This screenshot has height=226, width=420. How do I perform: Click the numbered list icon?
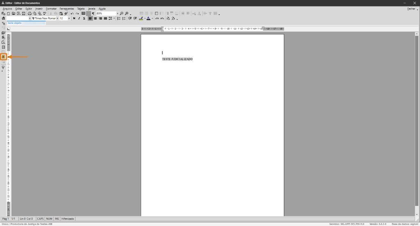(124, 18)
